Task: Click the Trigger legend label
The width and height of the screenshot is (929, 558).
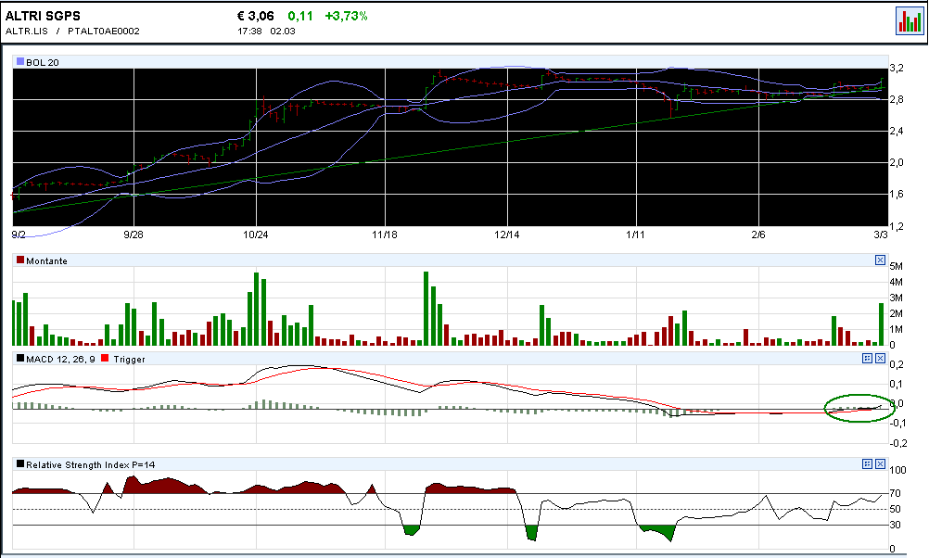Action: [129, 358]
